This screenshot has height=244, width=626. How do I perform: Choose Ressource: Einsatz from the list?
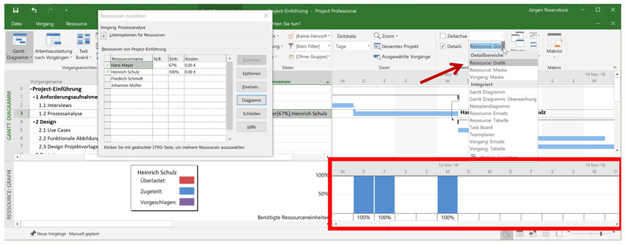[x=503, y=113]
